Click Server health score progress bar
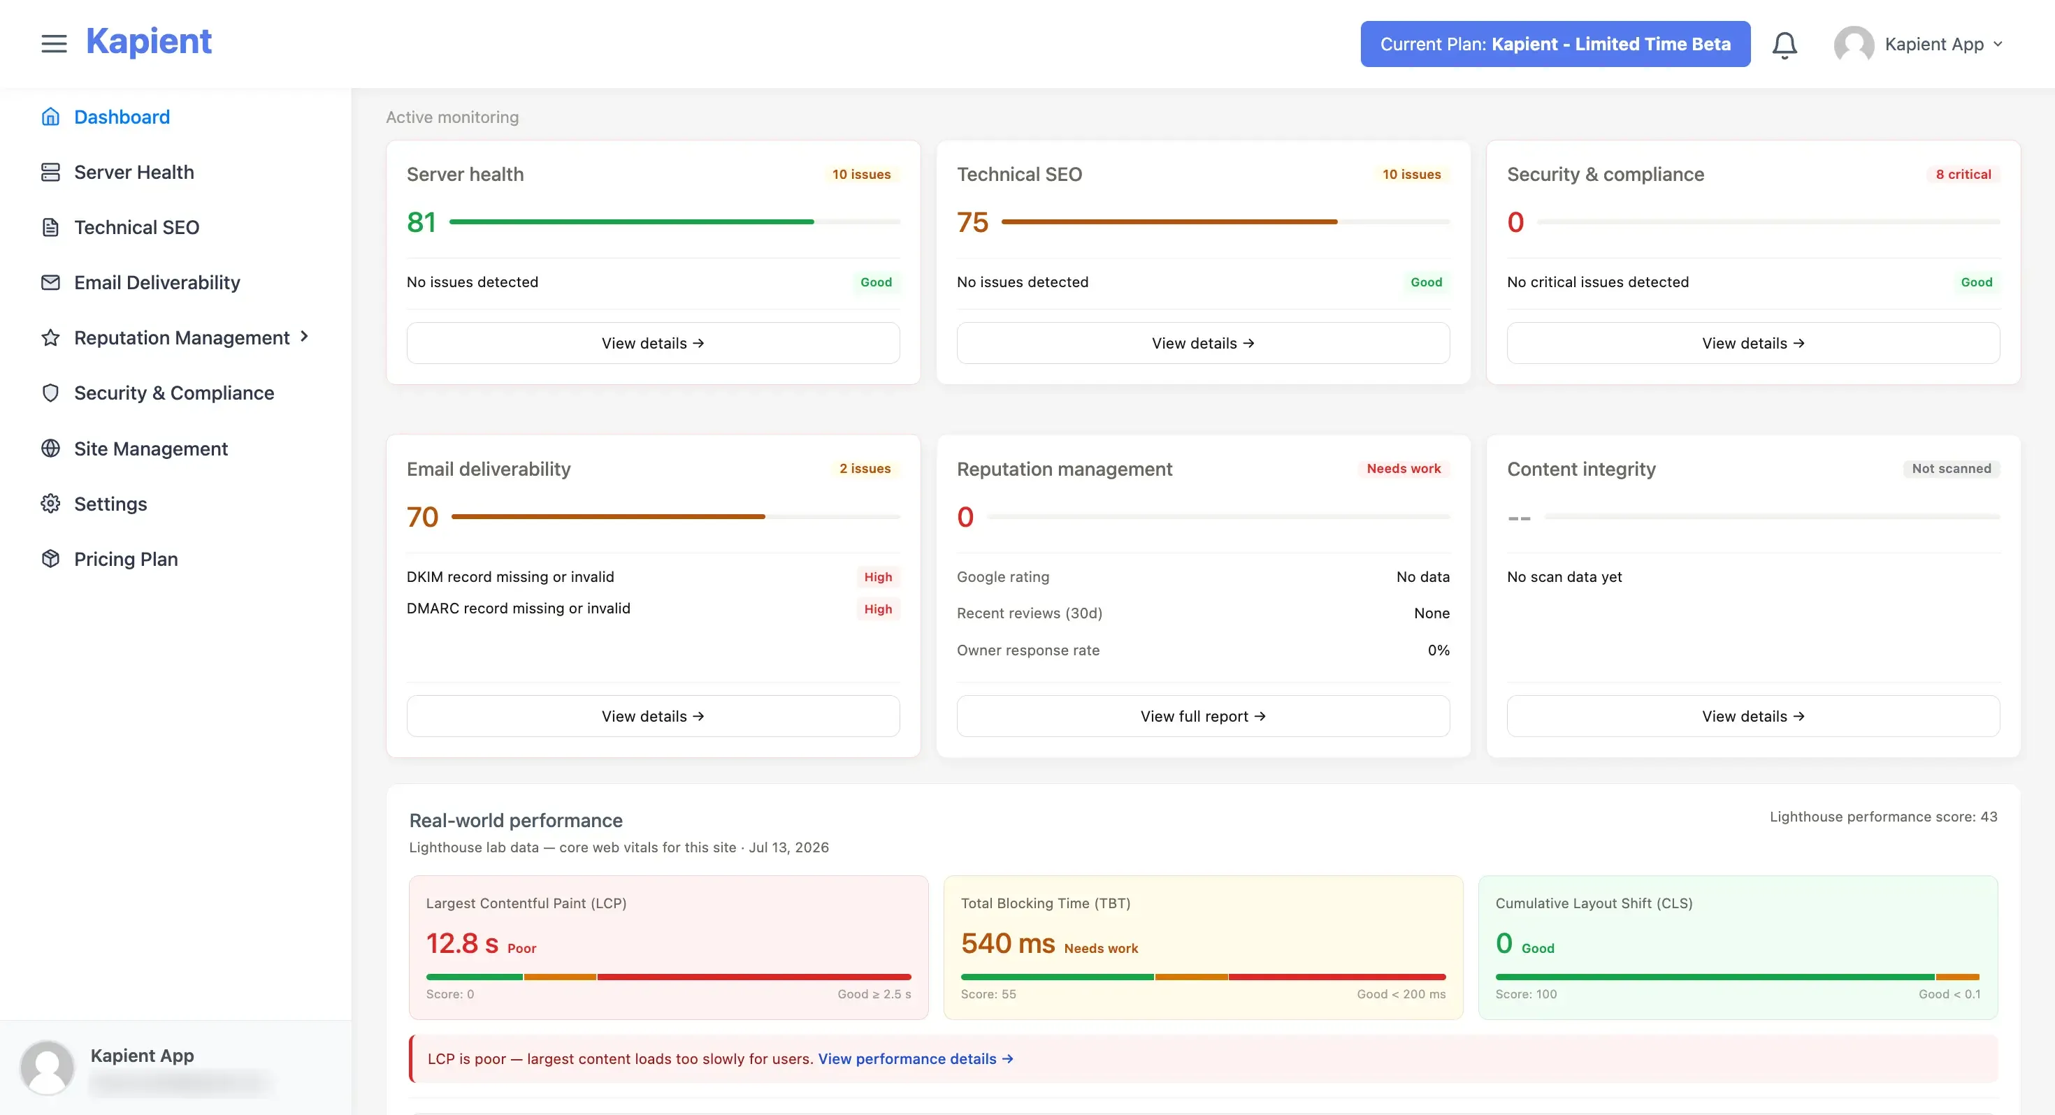This screenshot has width=2055, height=1115. coord(675,221)
